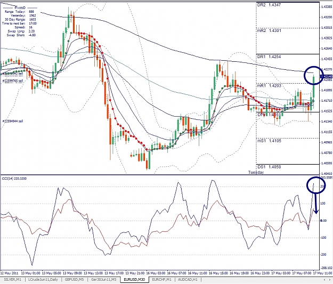Image resolution: width=333 pixels, height=284 pixels.
Task: Click the 16 May 15:00 time axis label
Action: pyautogui.click(x=218, y=273)
